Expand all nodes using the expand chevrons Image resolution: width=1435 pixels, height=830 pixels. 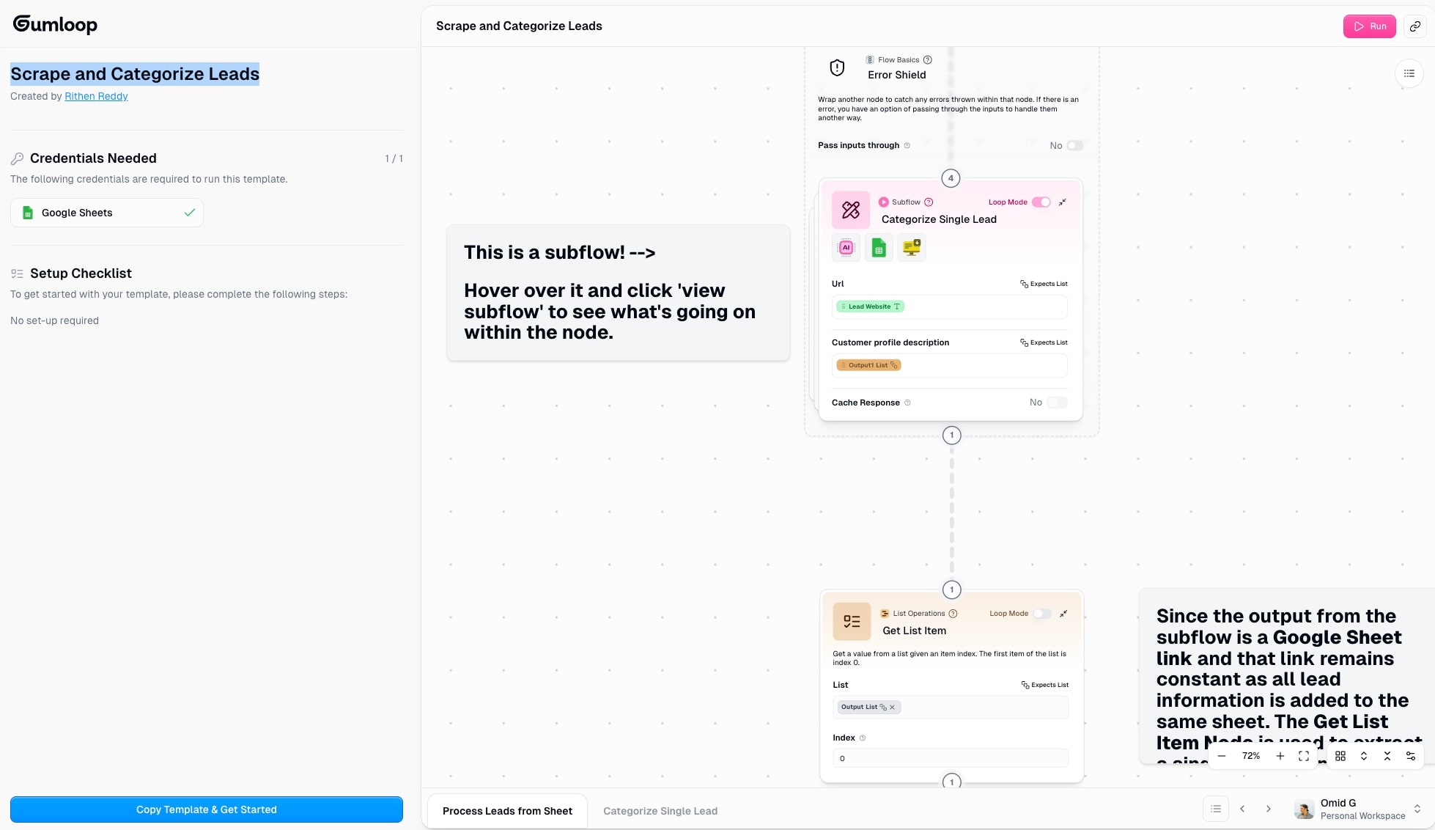pyautogui.click(x=1364, y=756)
